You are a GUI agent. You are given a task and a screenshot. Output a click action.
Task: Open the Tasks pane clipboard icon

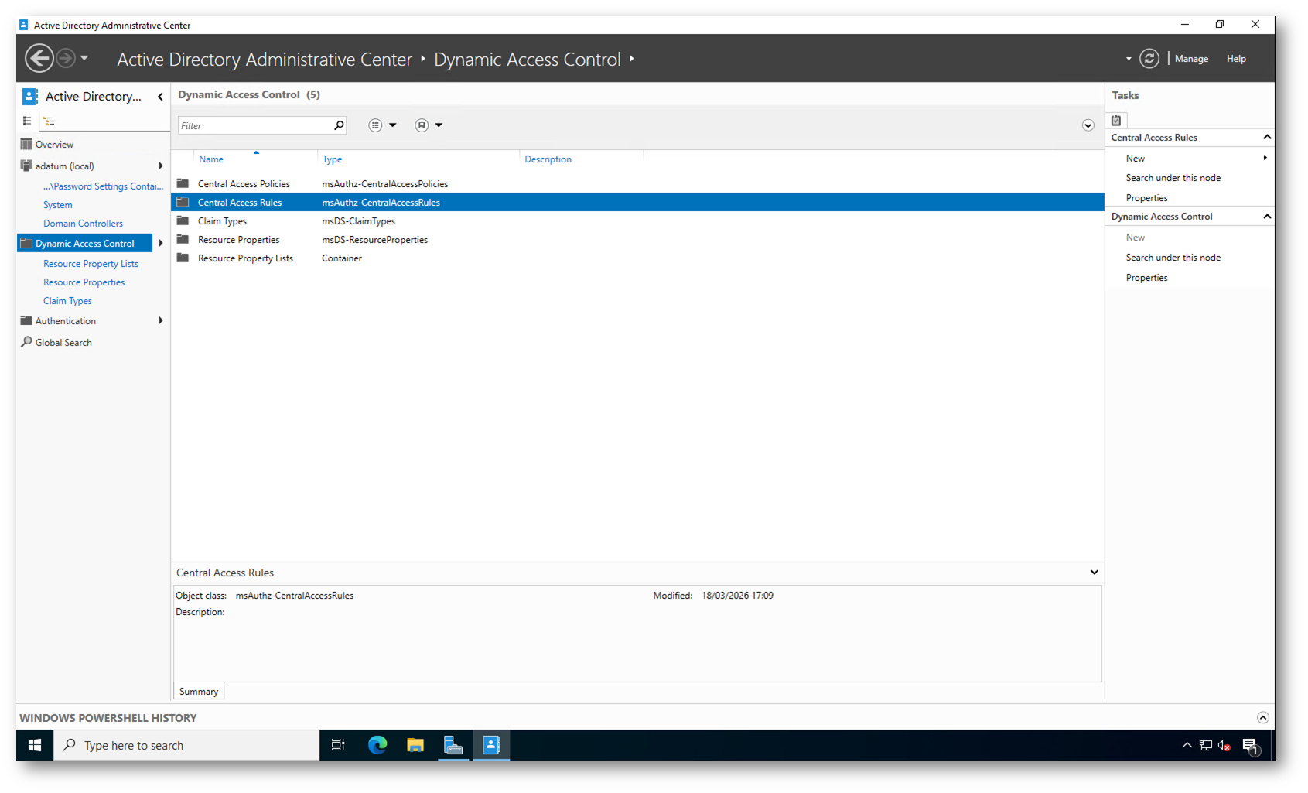(x=1116, y=120)
